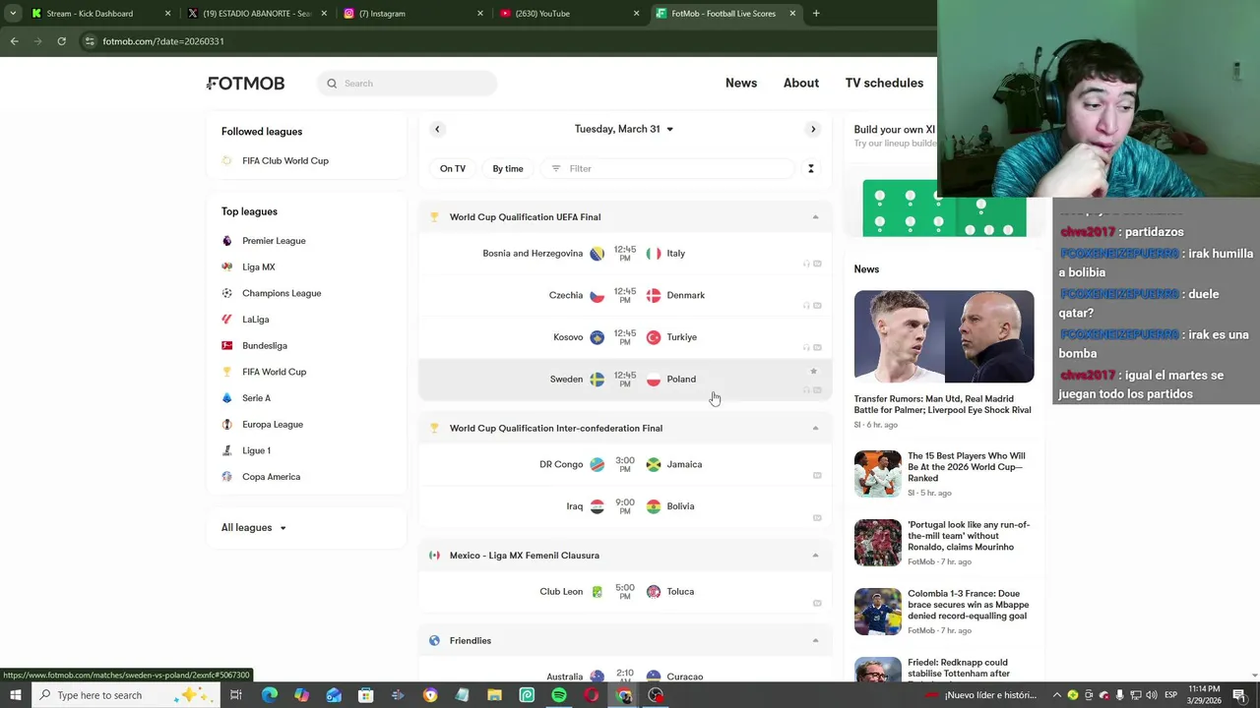
Task: Go to the next day arrow
Action: tap(813, 129)
